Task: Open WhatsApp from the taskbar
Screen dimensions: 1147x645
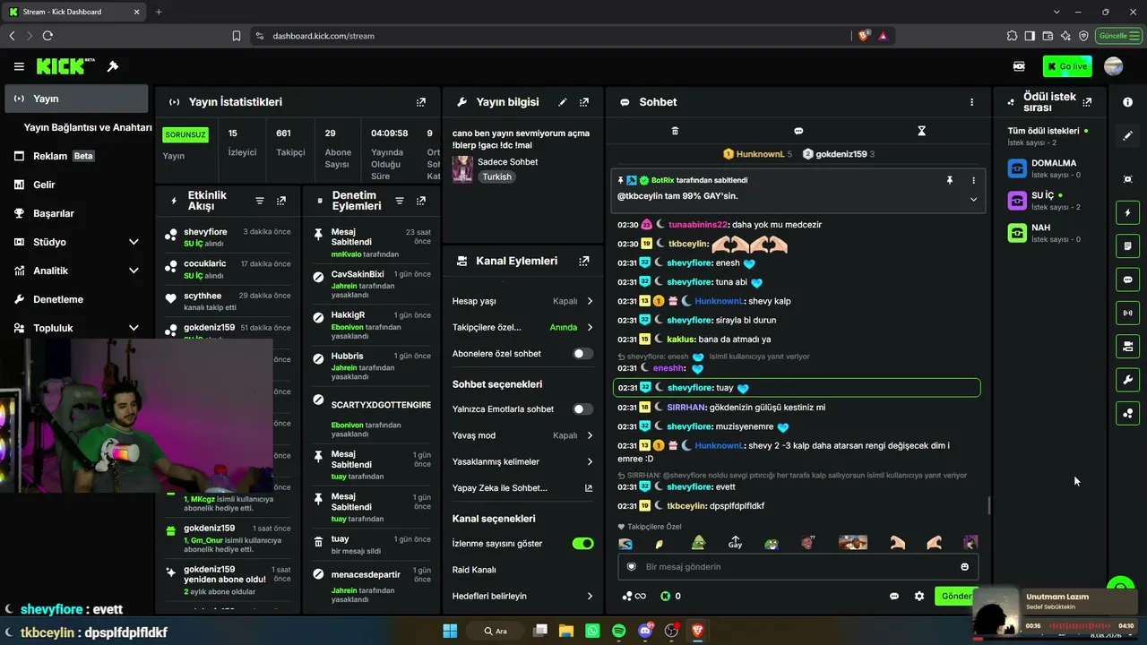Action: point(592,632)
